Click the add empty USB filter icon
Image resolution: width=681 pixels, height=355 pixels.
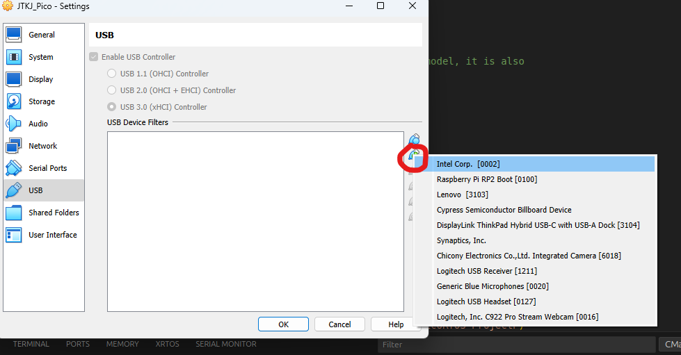[415, 140]
